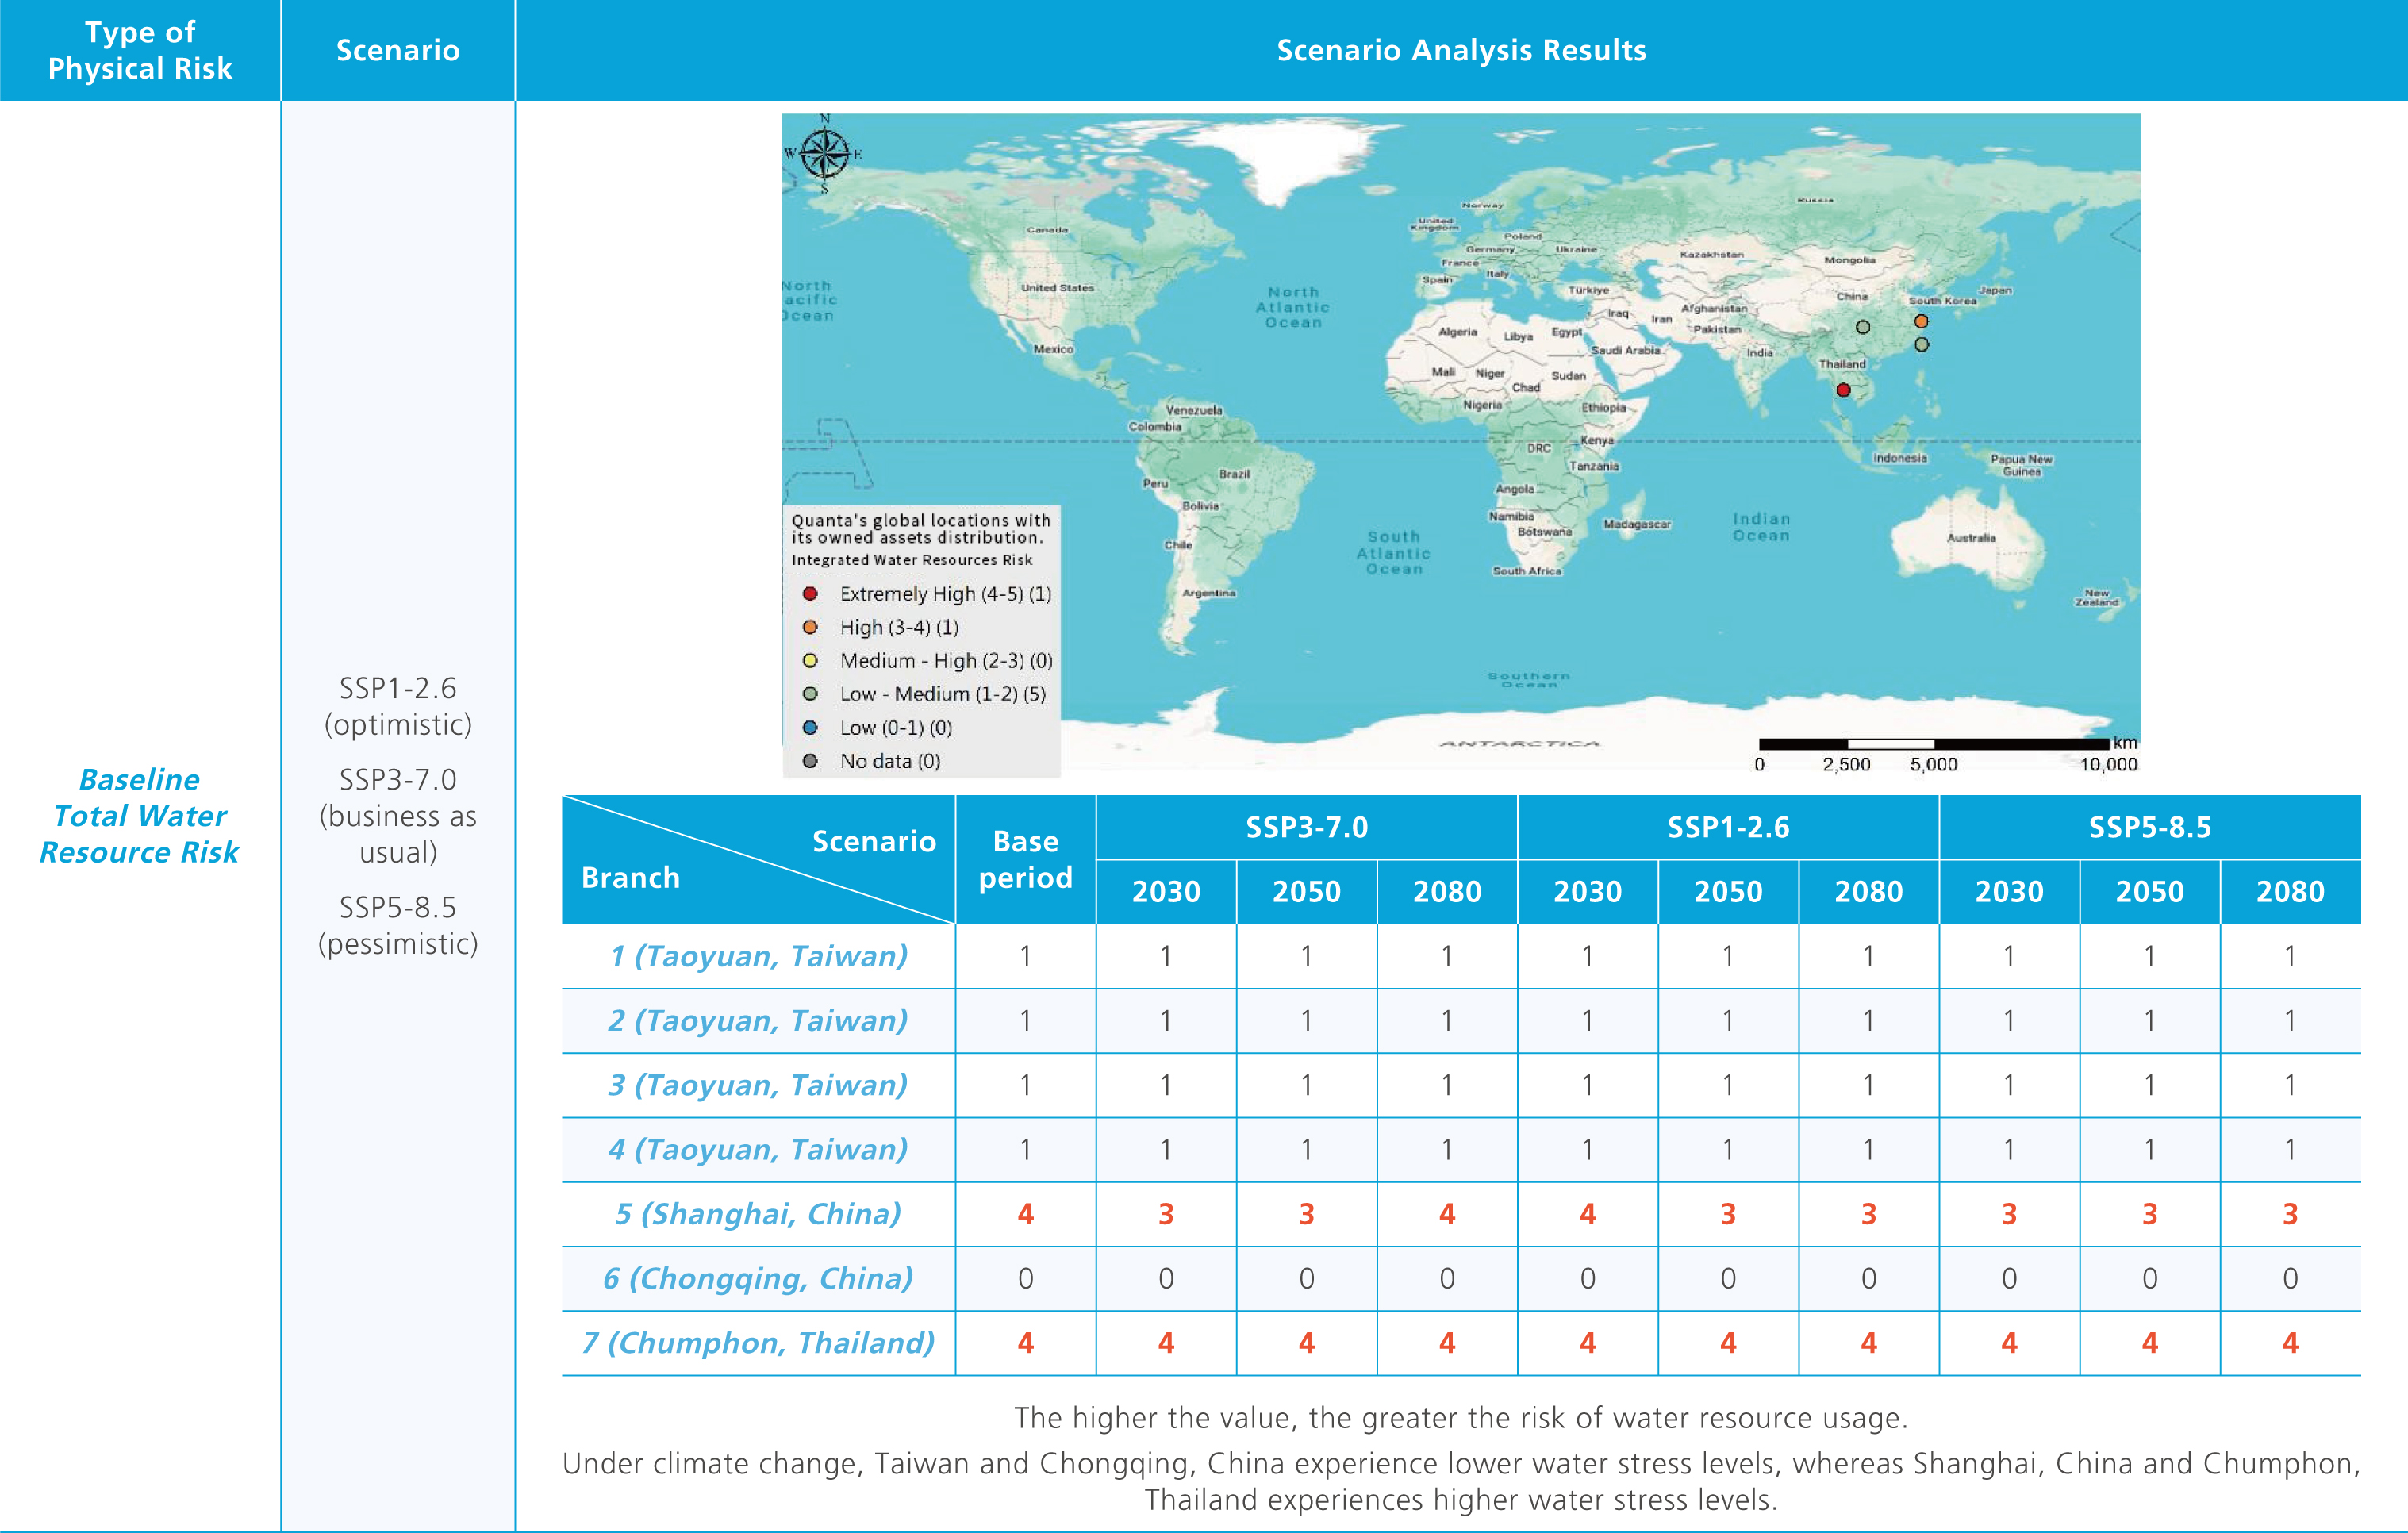Toggle visibility of Quanta's asset distribution legend

coord(917,528)
